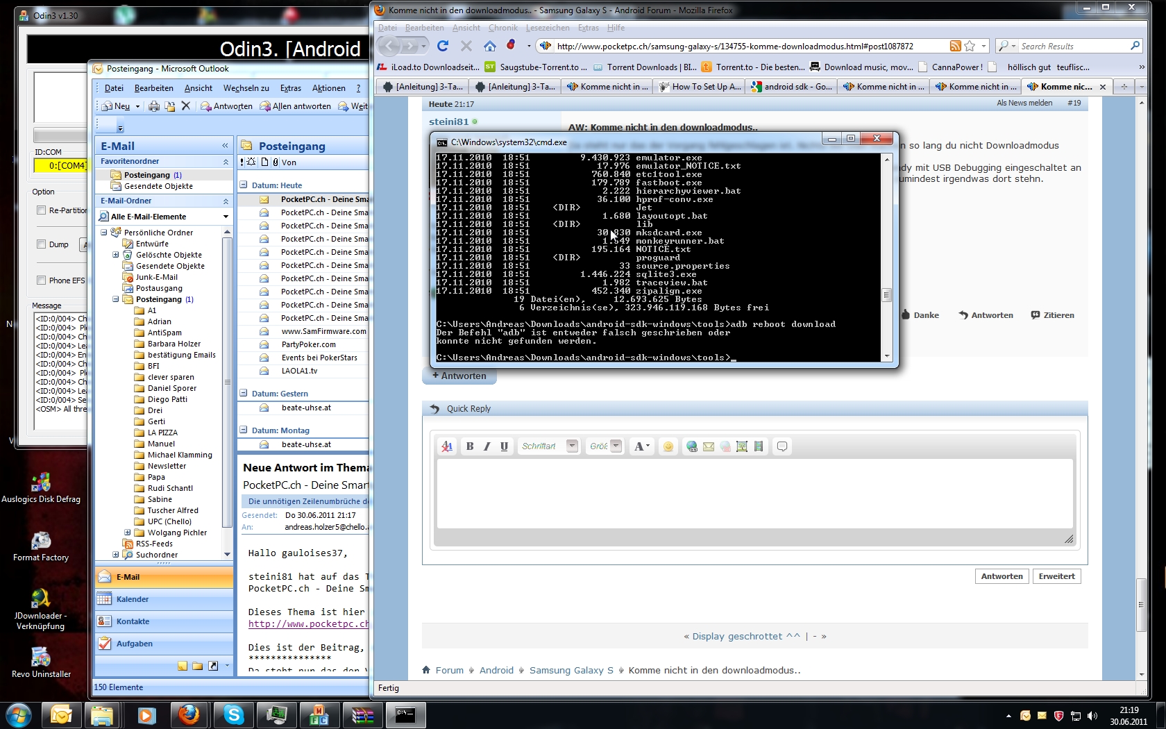Open Auslogics Disk Defrag desktop icon

(x=41, y=487)
